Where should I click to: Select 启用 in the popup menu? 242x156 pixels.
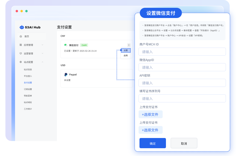126,55
